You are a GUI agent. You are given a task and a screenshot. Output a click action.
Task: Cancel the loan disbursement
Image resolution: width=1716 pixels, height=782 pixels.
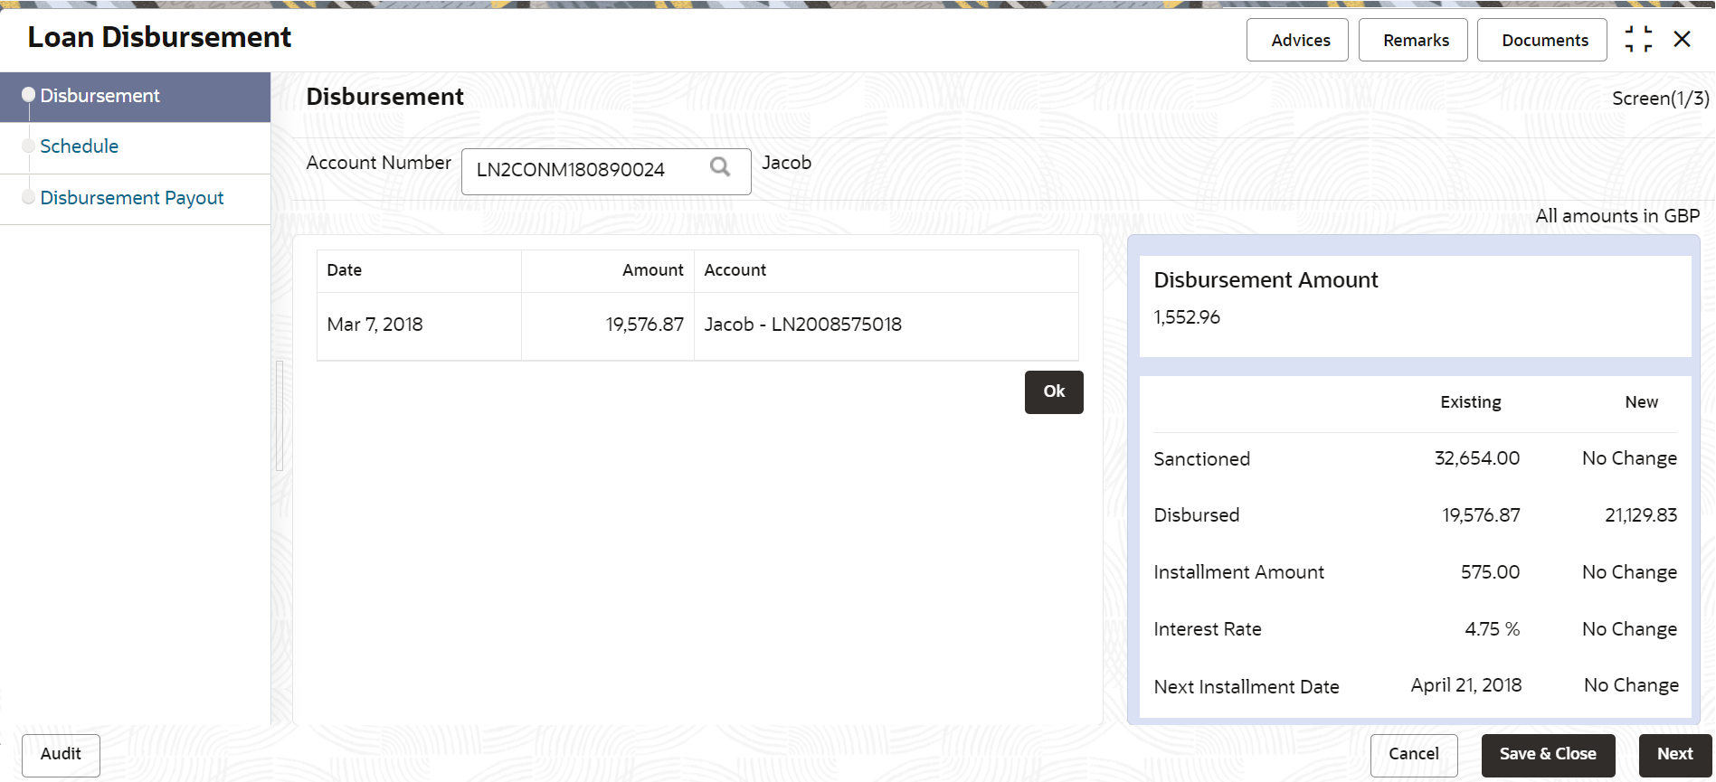[x=1413, y=754]
